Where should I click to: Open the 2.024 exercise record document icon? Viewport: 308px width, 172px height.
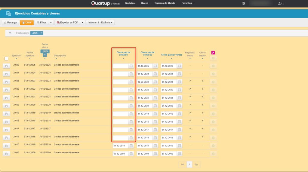point(6,74)
